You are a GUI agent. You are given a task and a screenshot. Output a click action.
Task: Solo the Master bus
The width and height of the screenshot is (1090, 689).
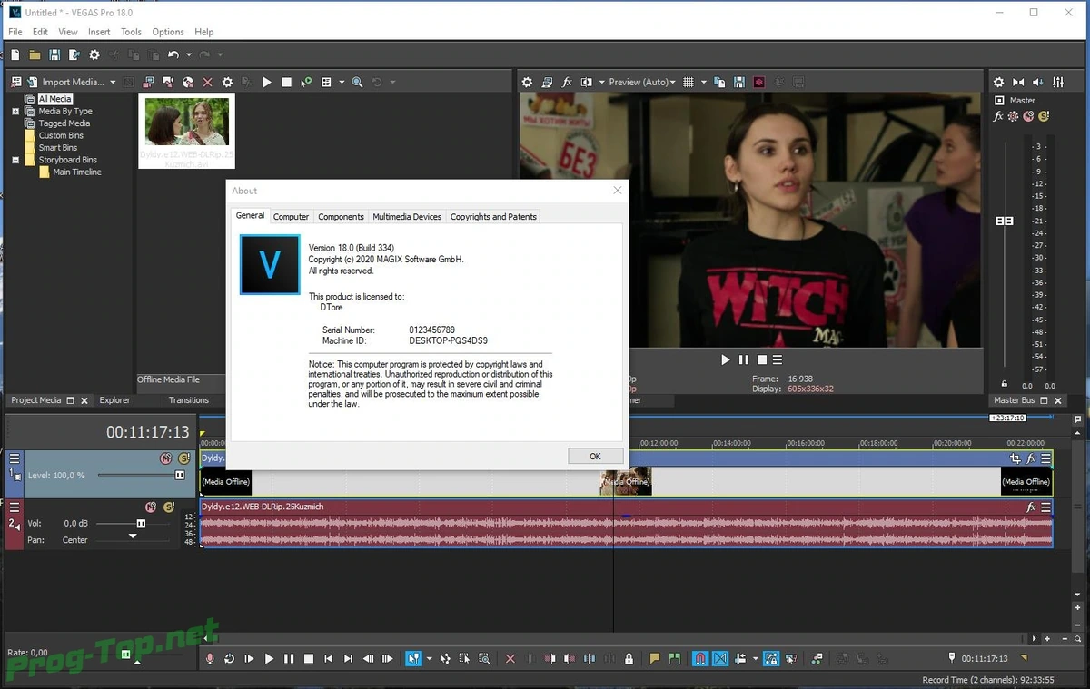point(1044,116)
